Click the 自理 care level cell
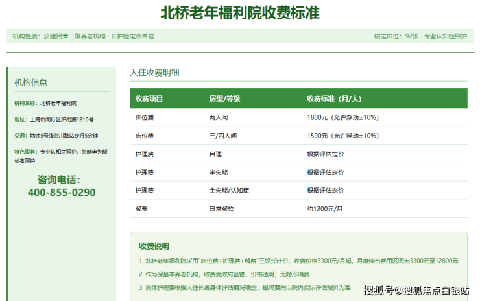The image size is (480, 301). (215, 154)
